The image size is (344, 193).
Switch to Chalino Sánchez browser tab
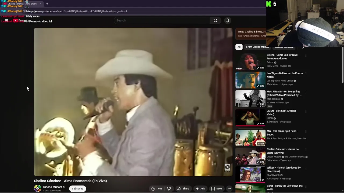(x=23, y=4)
